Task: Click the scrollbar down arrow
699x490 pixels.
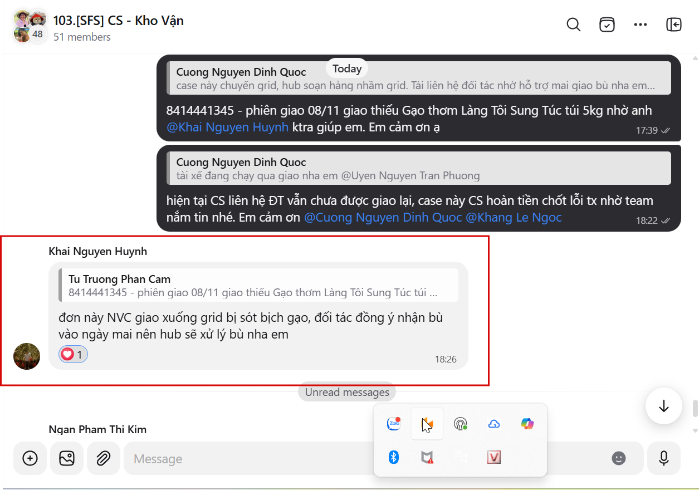Action: point(695,430)
